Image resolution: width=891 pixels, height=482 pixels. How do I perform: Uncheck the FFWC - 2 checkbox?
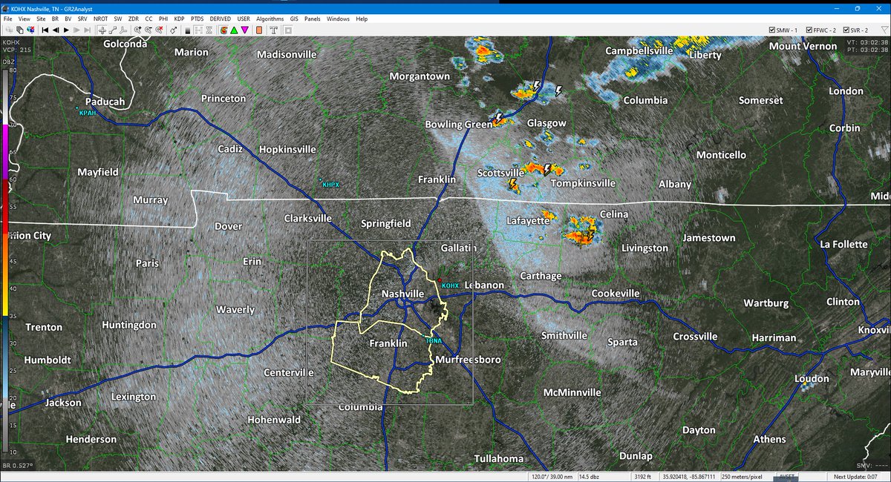(809, 30)
